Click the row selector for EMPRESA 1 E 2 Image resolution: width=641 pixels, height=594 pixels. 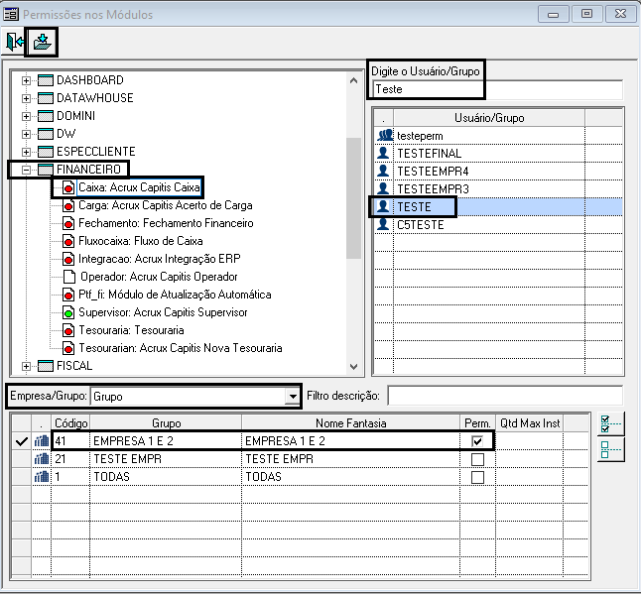[21, 441]
